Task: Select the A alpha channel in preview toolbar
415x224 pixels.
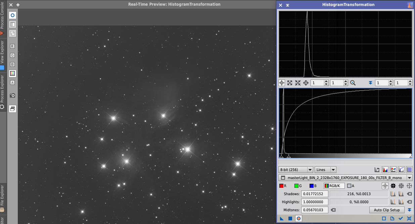Action: (x=12, y=82)
